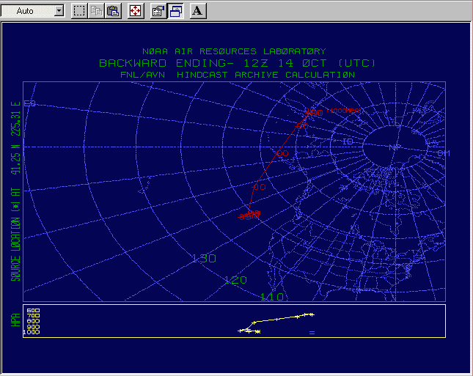Click the NOAA Air Resources Laboratory title
The width and height of the screenshot is (473, 376).
(234, 51)
